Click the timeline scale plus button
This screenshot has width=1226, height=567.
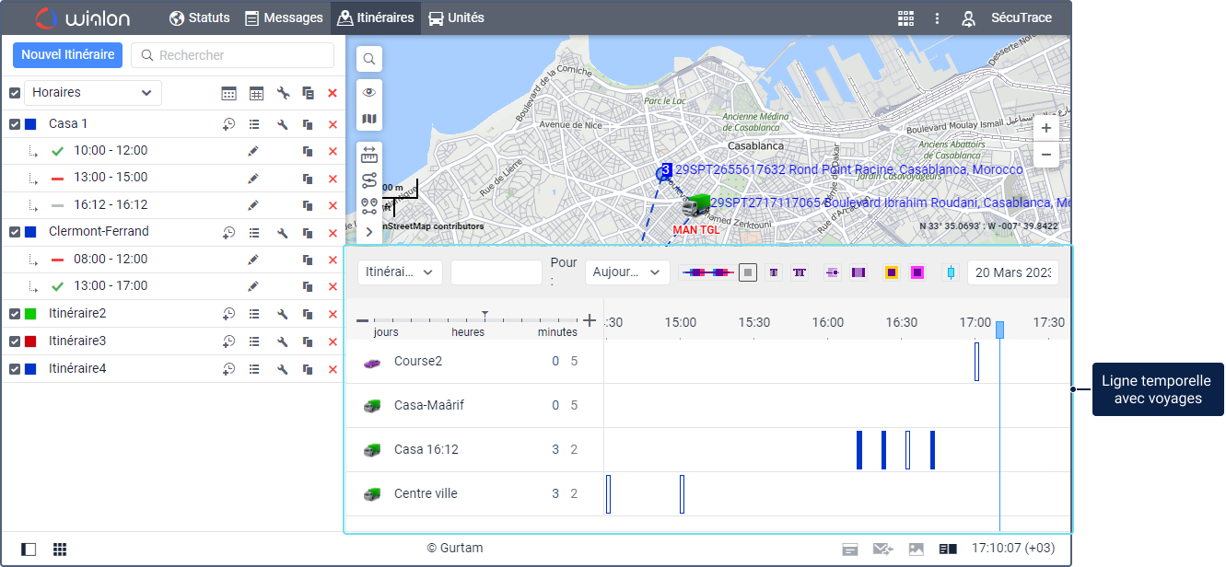[x=590, y=320]
